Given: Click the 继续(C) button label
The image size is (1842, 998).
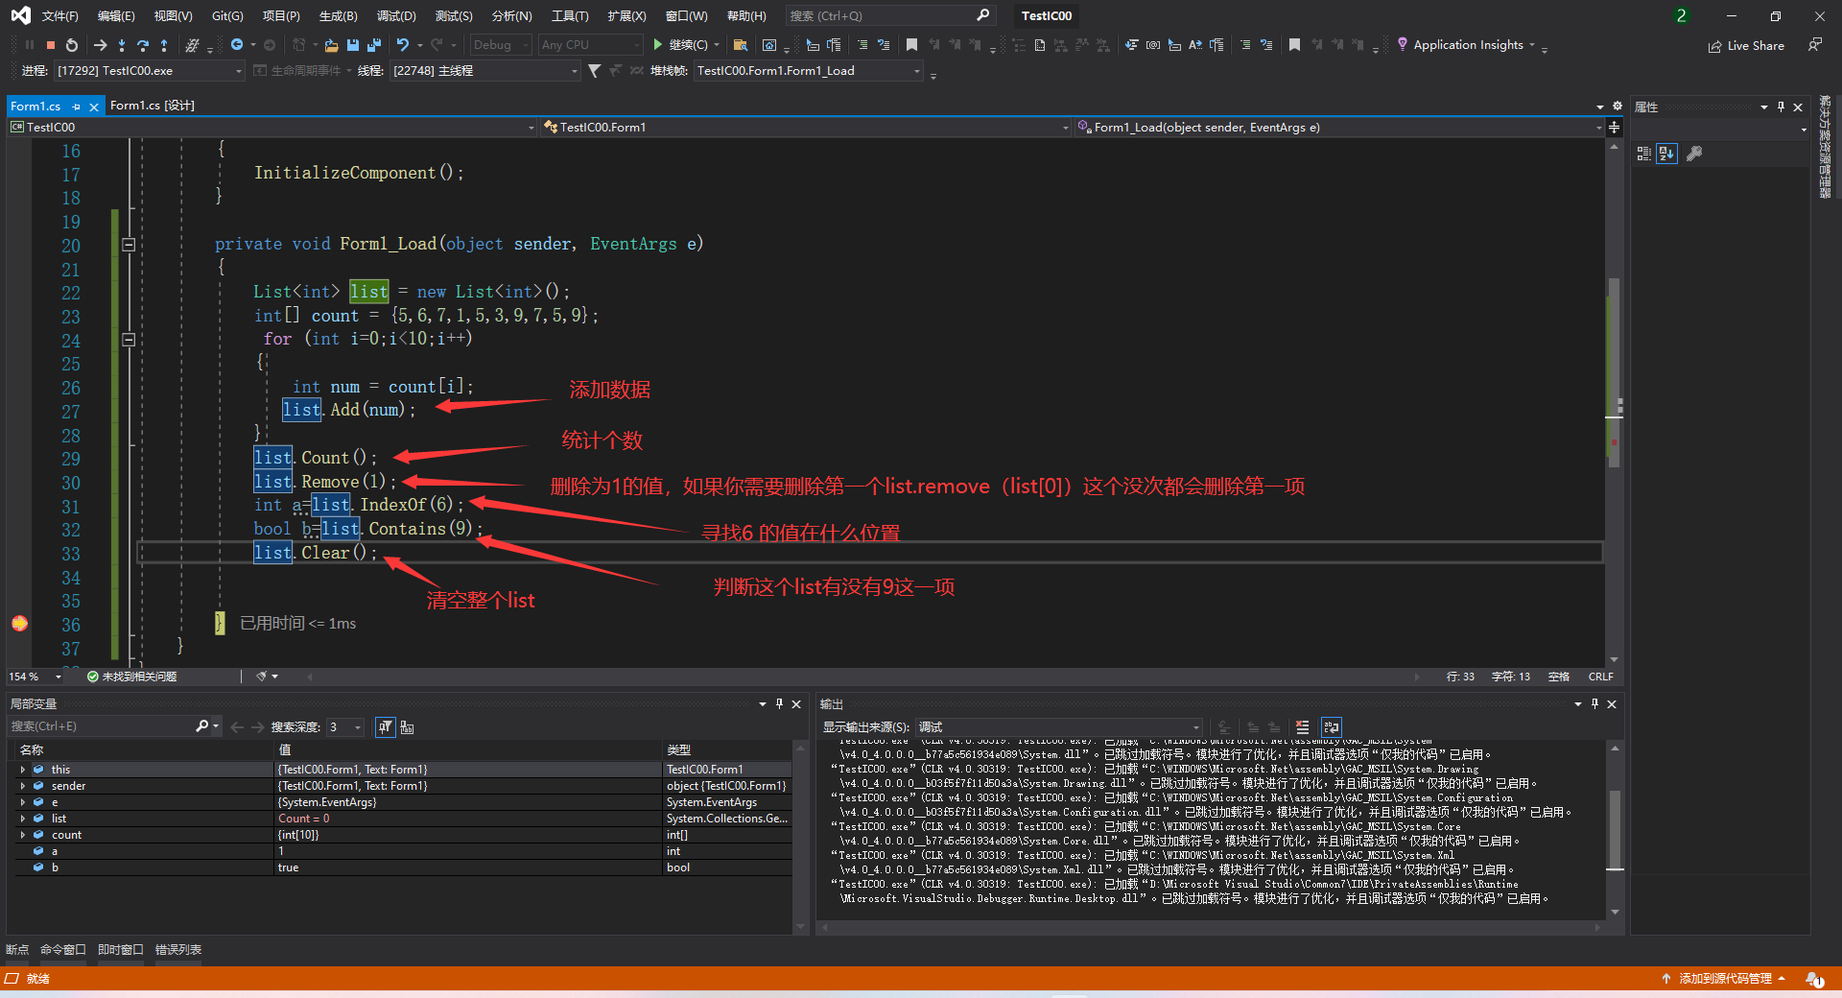Looking at the screenshot, I should click(688, 45).
